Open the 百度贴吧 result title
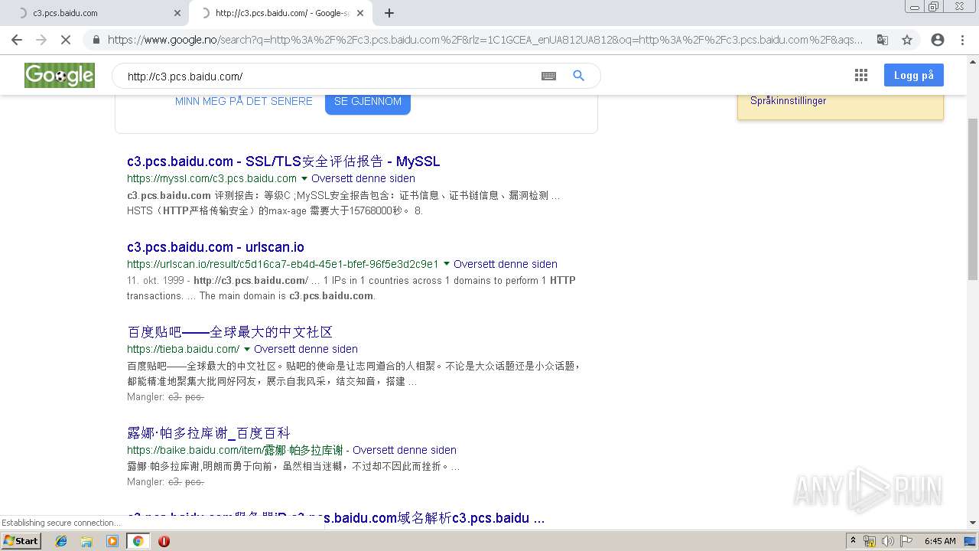This screenshot has height=551, width=979. pos(229,332)
